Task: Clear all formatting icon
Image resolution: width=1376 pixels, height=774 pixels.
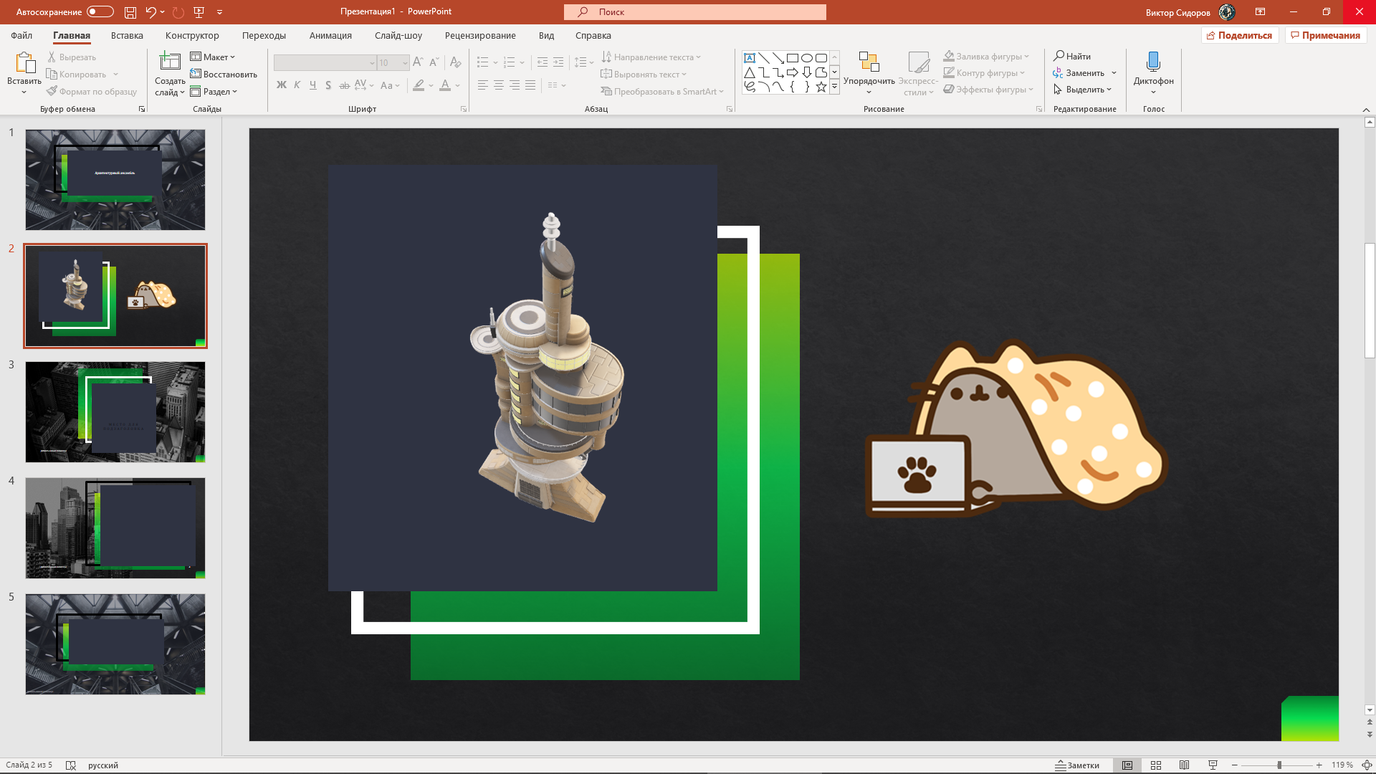Action: pyautogui.click(x=456, y=62)
